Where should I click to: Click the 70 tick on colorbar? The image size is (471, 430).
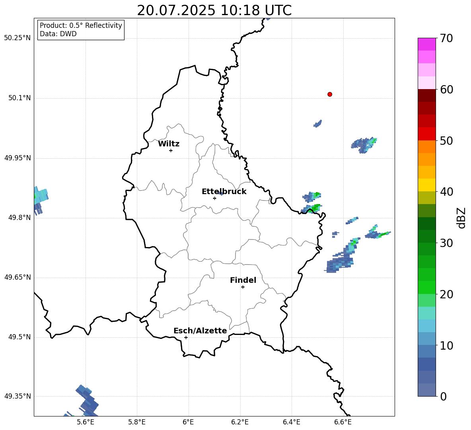point(446,38)
